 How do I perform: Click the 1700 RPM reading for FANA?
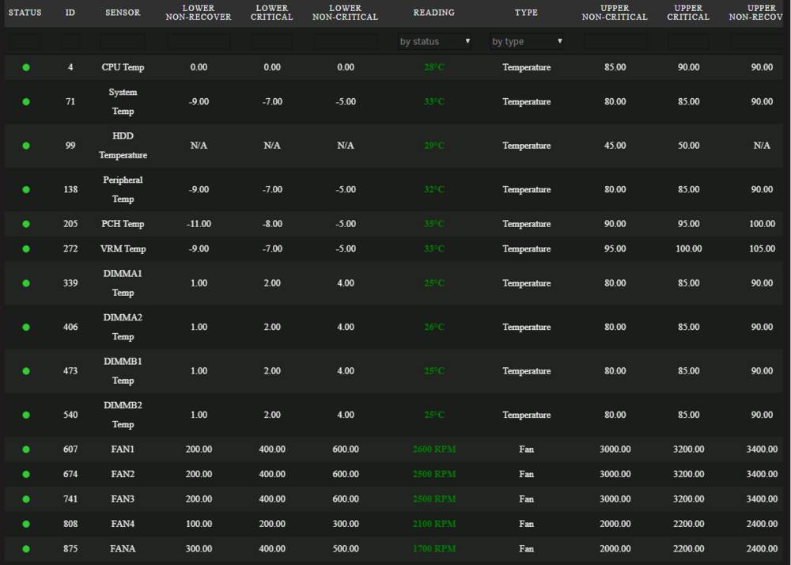(433, 548)
